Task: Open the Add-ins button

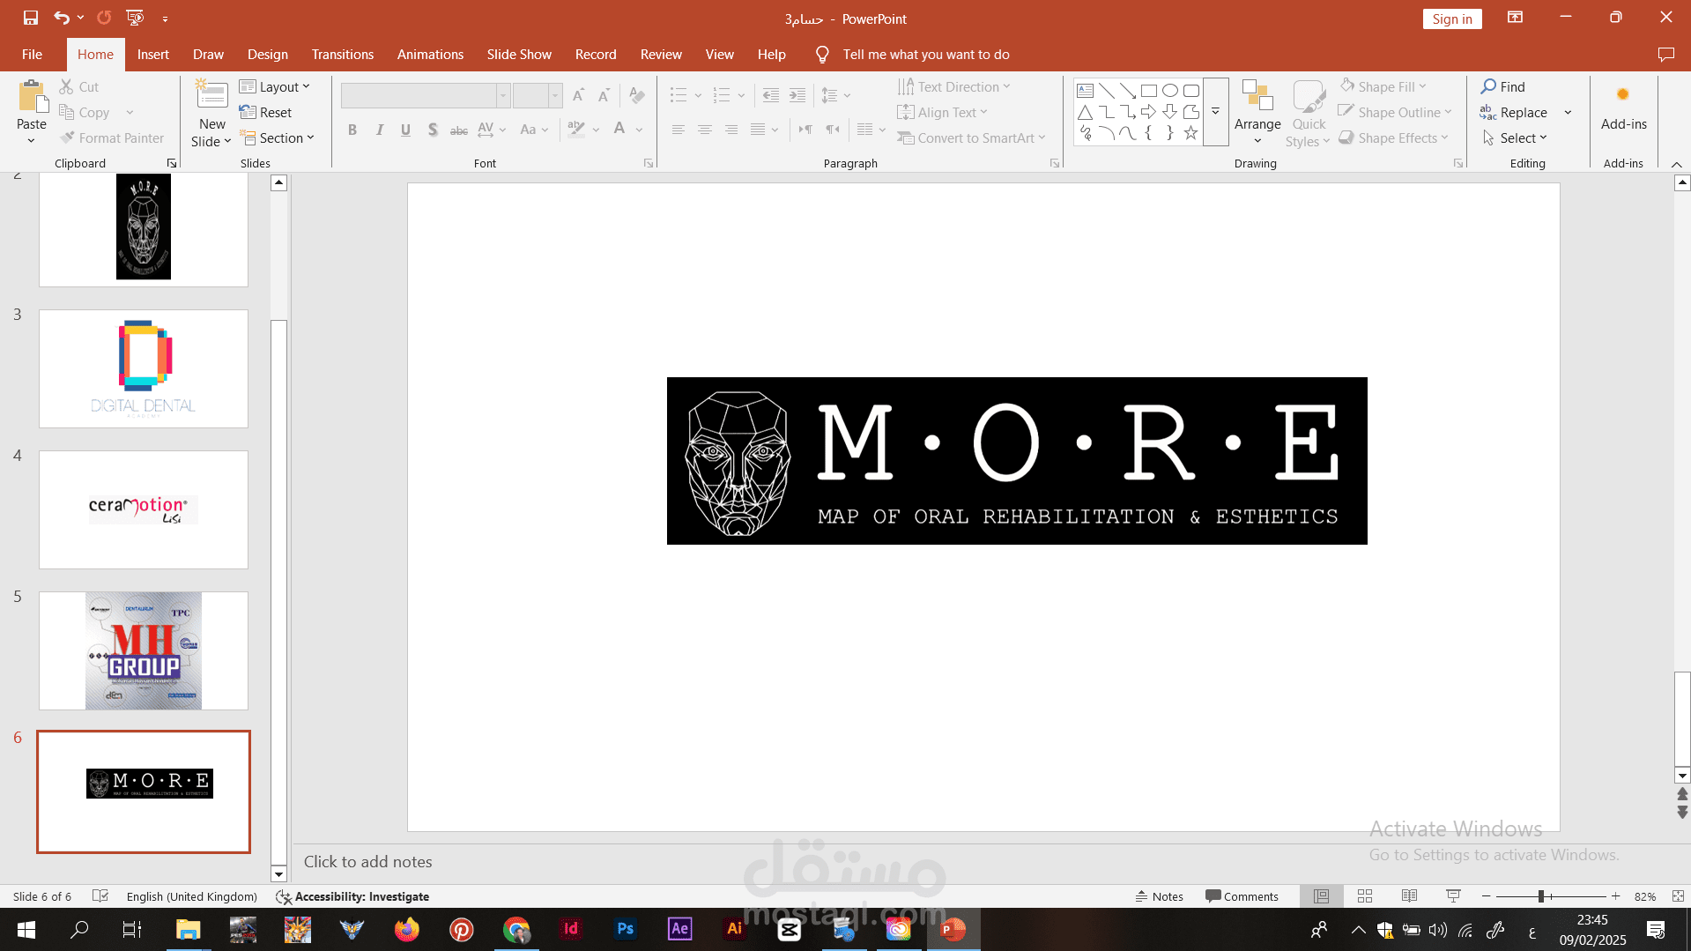Action: pyautogui.click(x=1623, y=108)
